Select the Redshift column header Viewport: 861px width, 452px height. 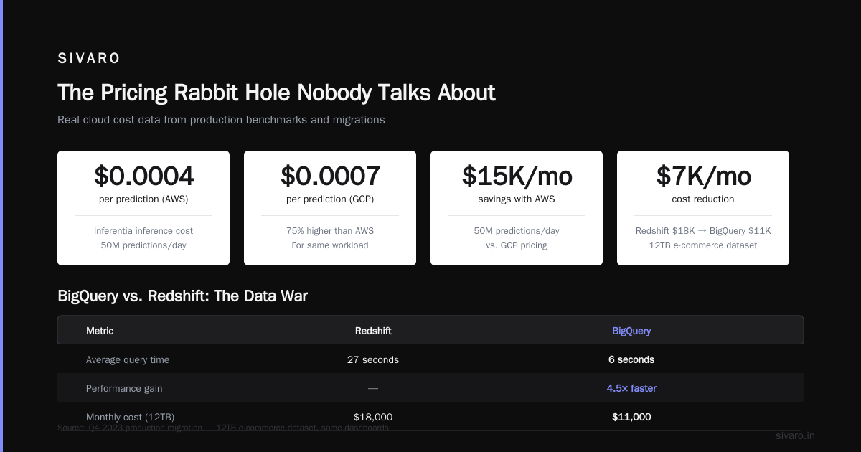[373, 331]
